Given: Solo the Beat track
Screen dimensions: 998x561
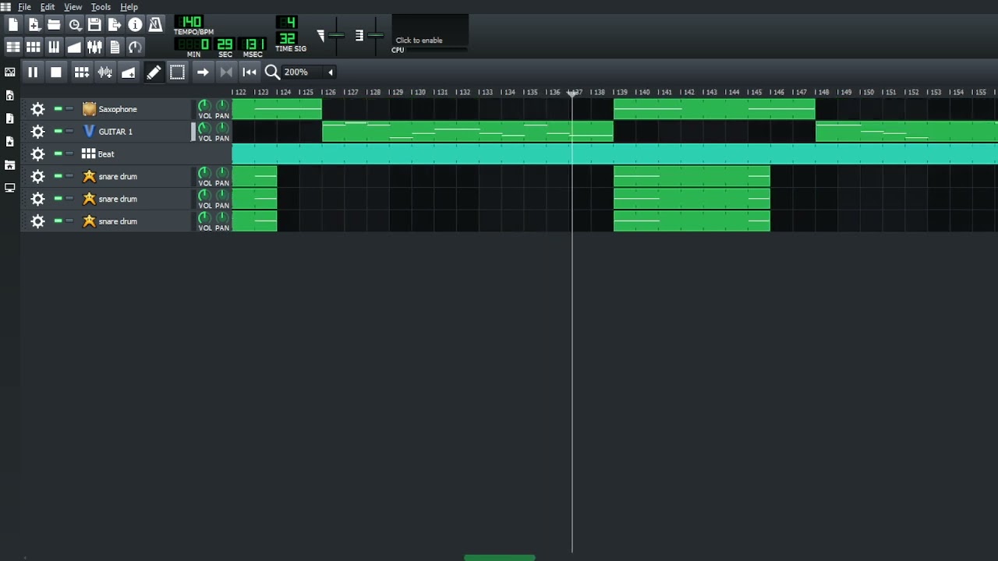Looking at the screenshot, I should [x=69, y=153].
